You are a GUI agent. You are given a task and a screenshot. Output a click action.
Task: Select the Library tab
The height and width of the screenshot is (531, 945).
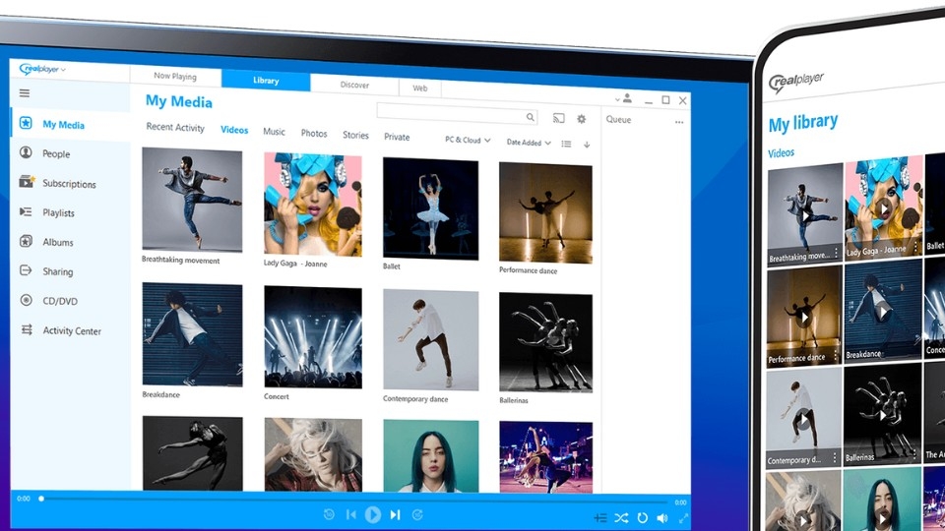pos(266,81)
